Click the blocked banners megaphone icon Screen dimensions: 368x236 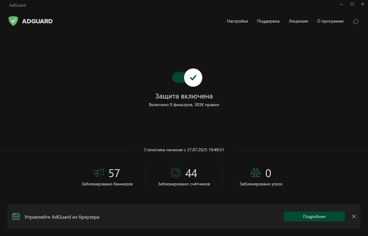(x=99, y=173)
